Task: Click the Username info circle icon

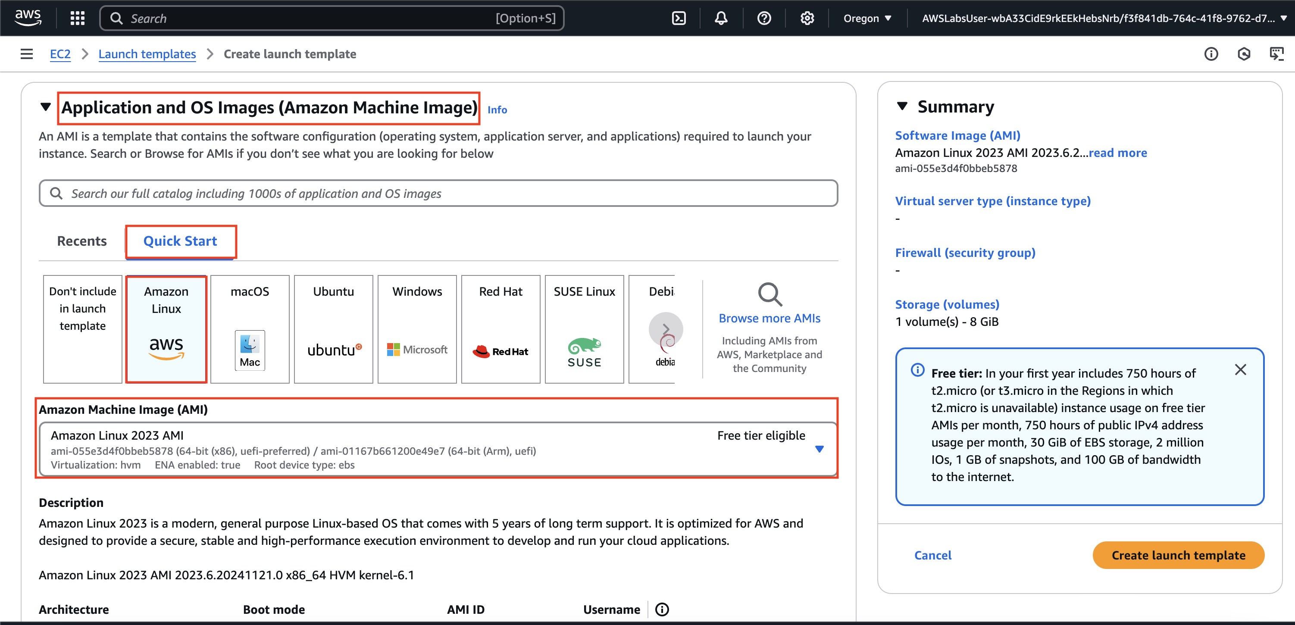Action: [662, 609]
